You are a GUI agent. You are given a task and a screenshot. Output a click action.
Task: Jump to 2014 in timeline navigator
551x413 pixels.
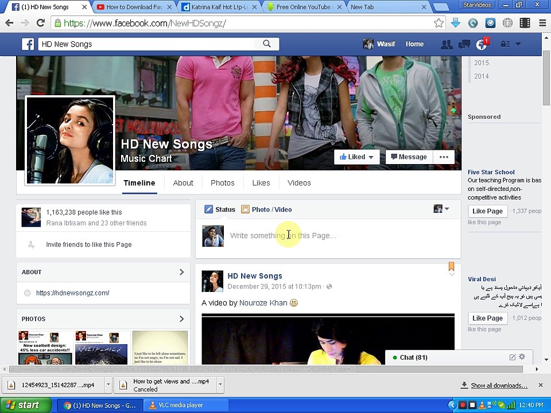[x=482, y=76]
